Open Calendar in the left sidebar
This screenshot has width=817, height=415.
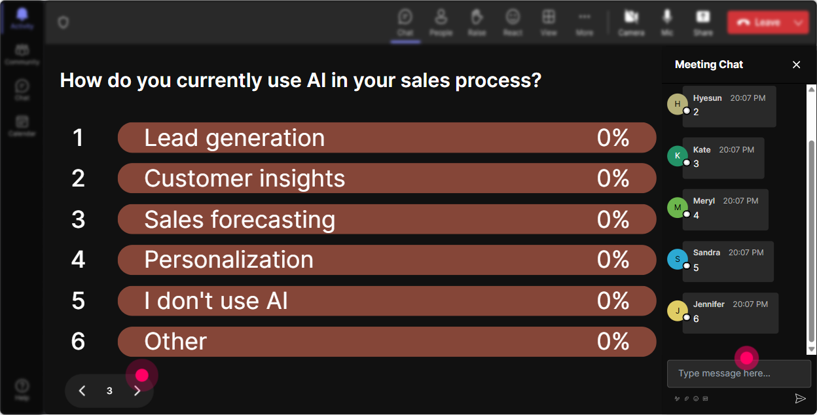pyautogui.click(x=22, y=126)
